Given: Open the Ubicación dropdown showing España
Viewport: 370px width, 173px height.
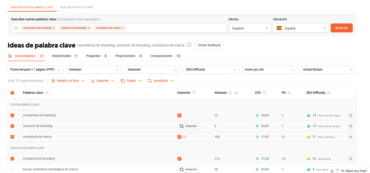Looking at the screenshot, I should click(x=301, y=28).
